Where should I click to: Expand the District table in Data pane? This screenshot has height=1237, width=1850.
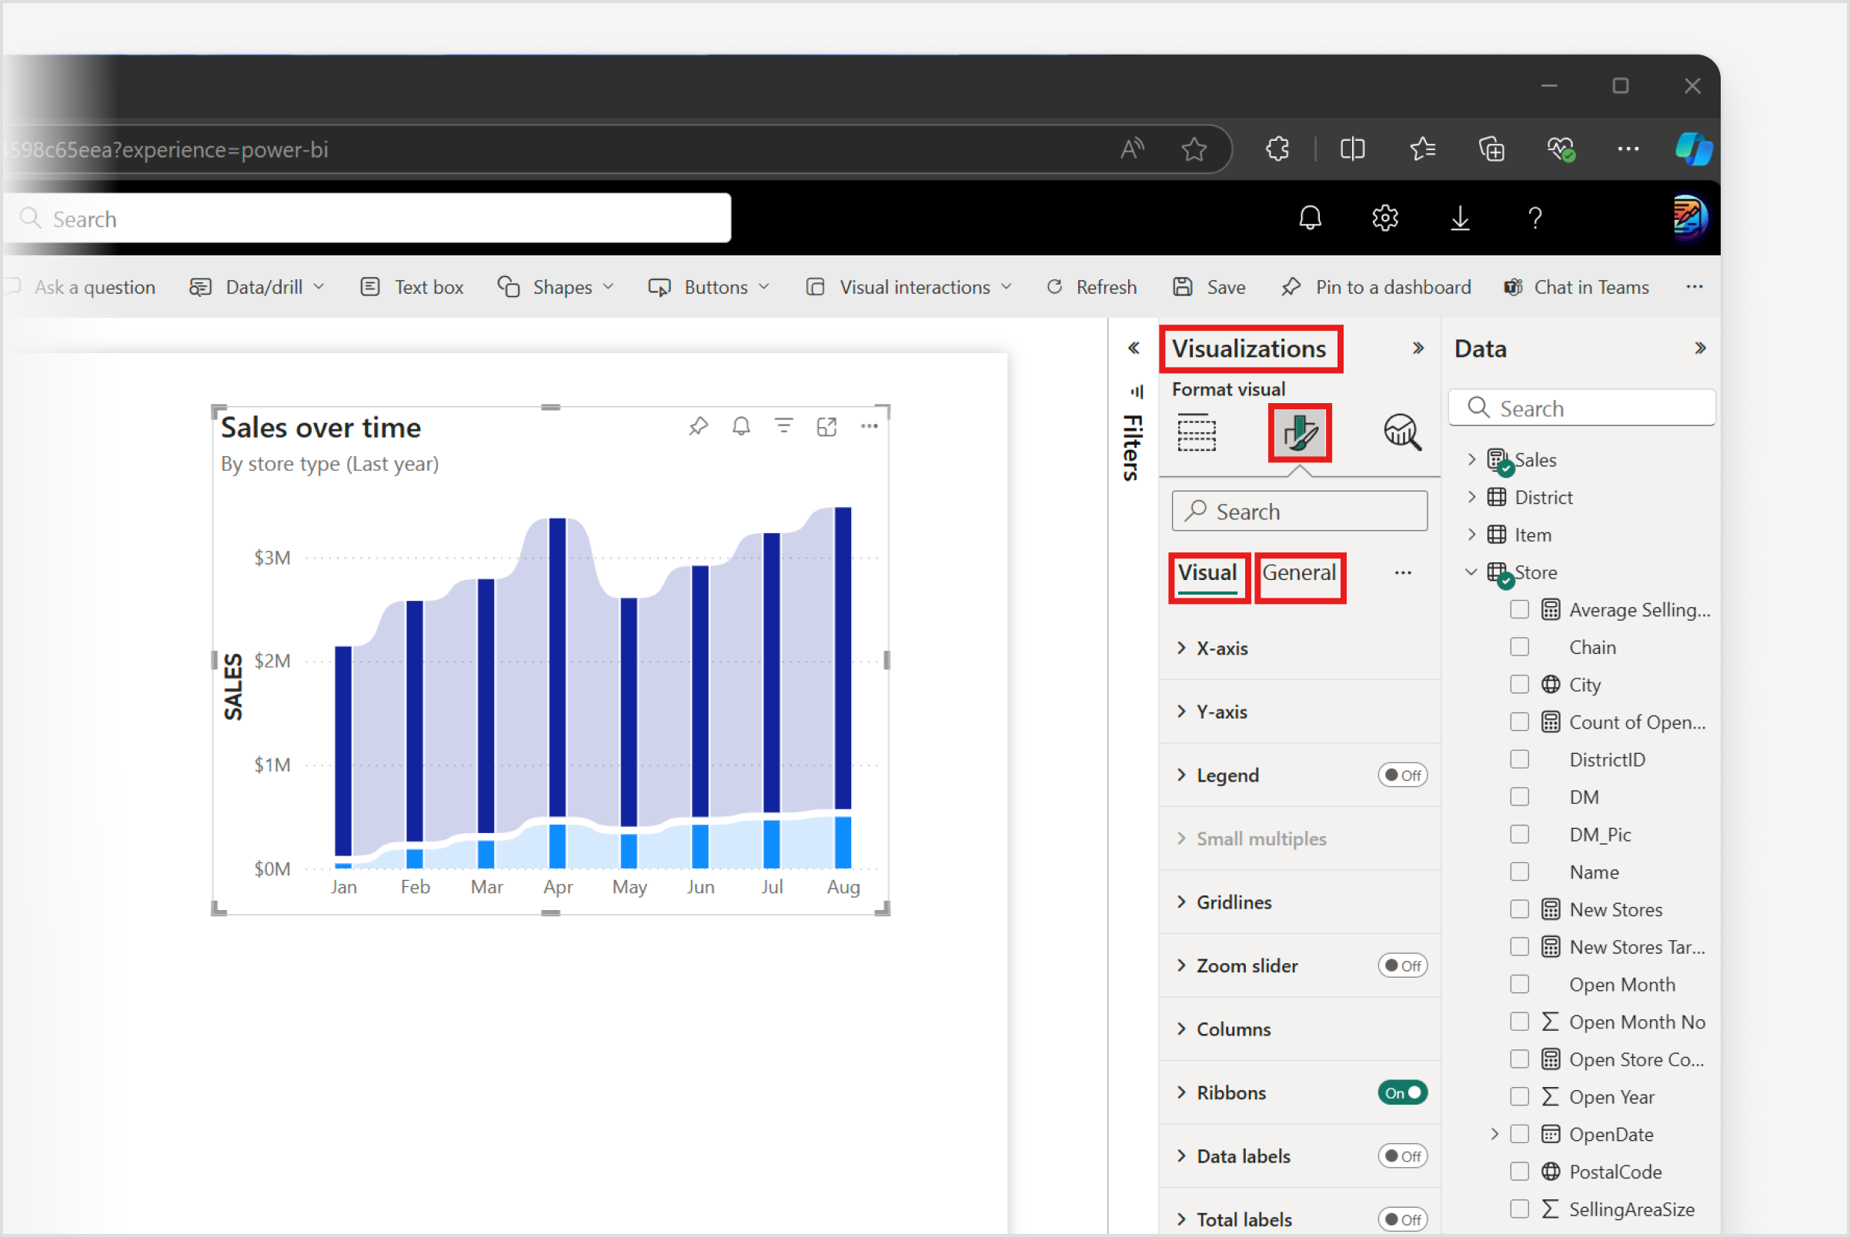click(1471, 497)
